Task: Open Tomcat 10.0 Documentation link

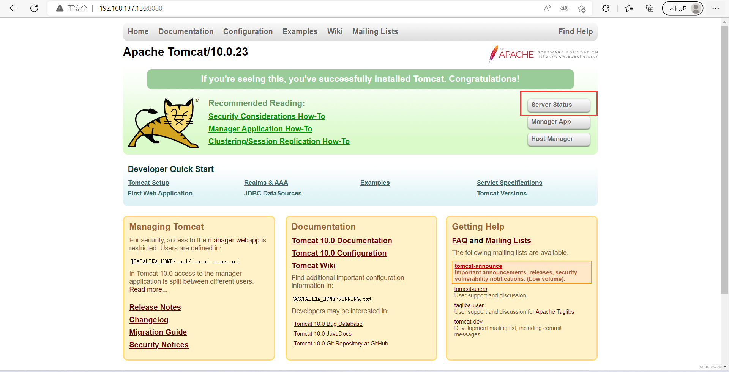Action: point(342,241)
